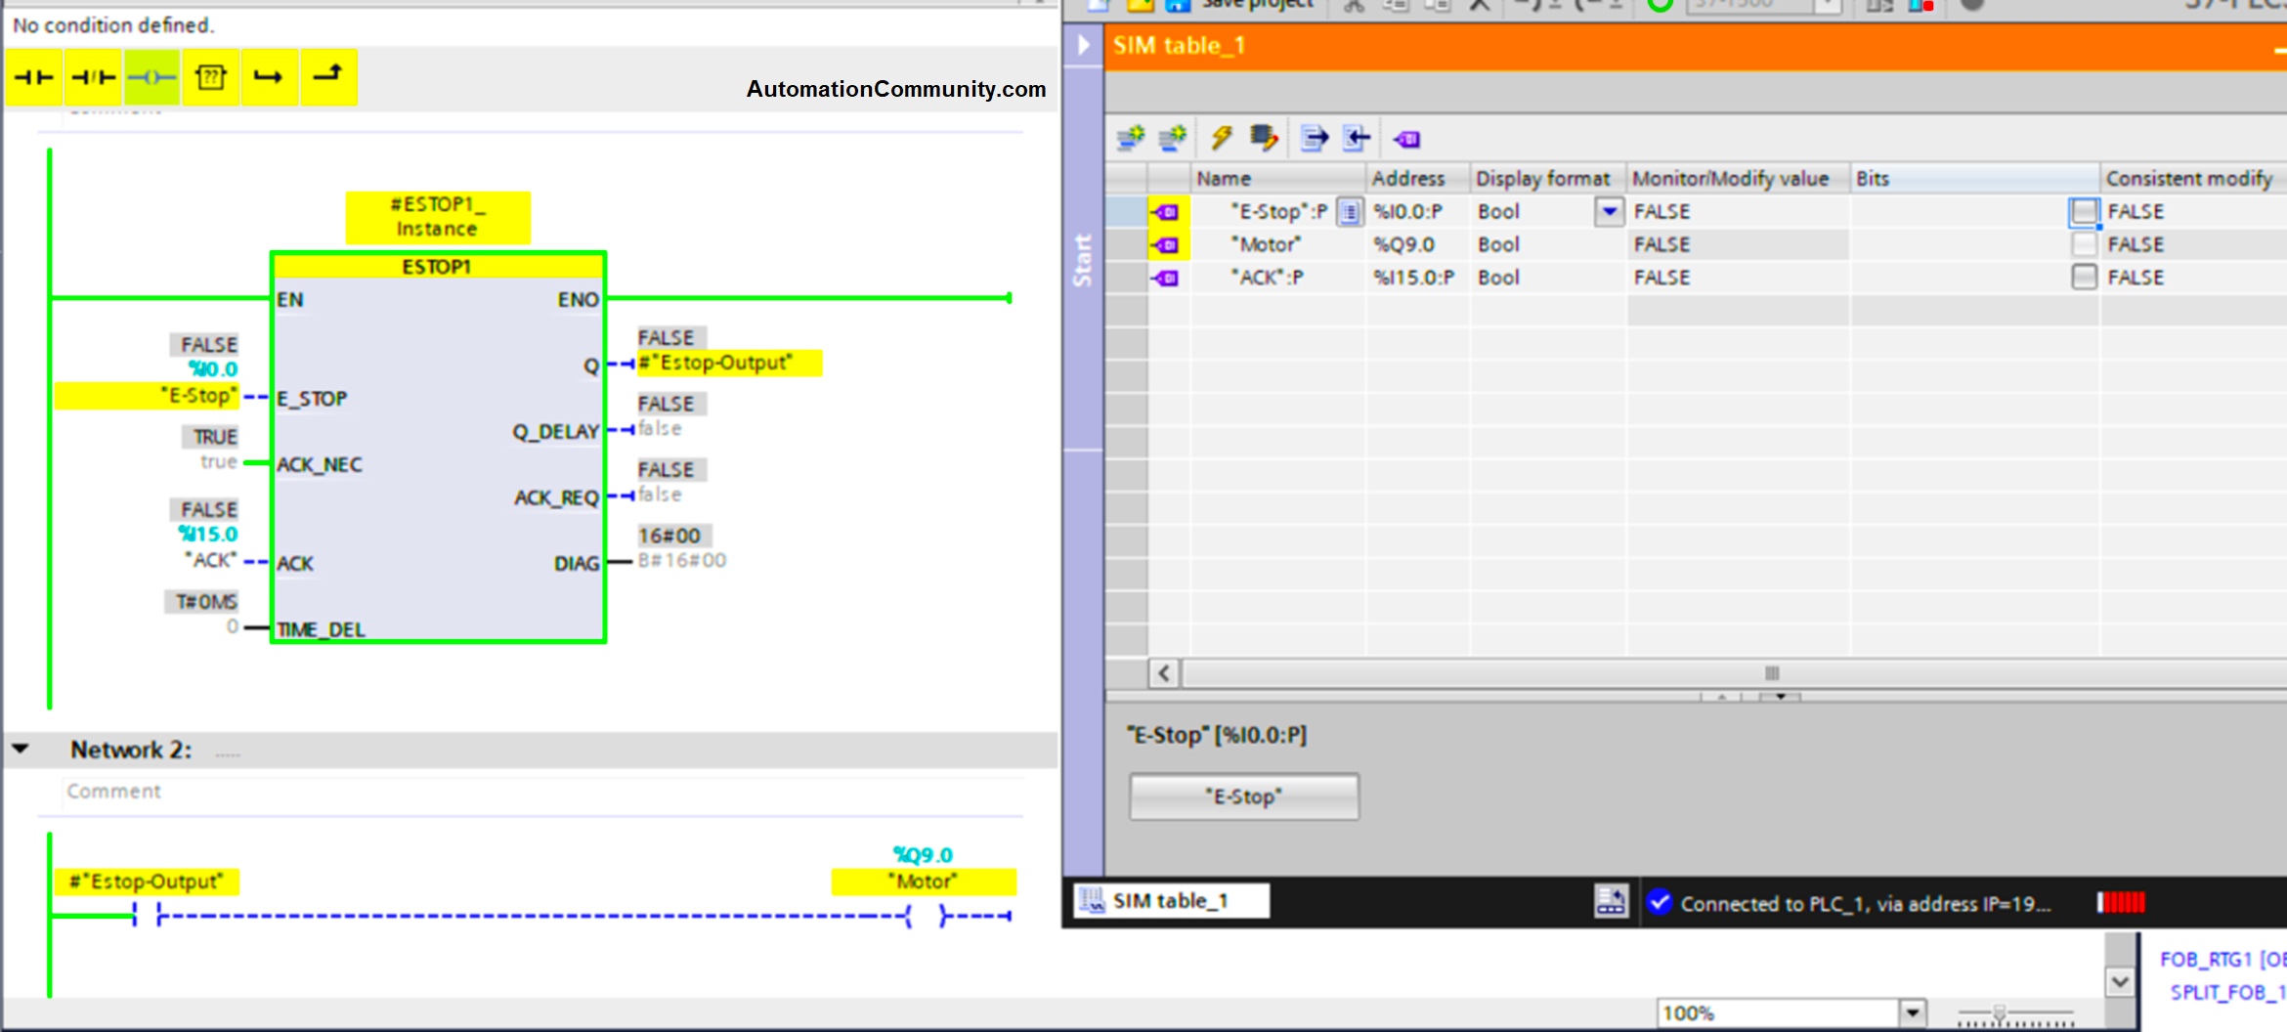
Task: Insert an empty box instruction
Action: (x=210, y=77)
